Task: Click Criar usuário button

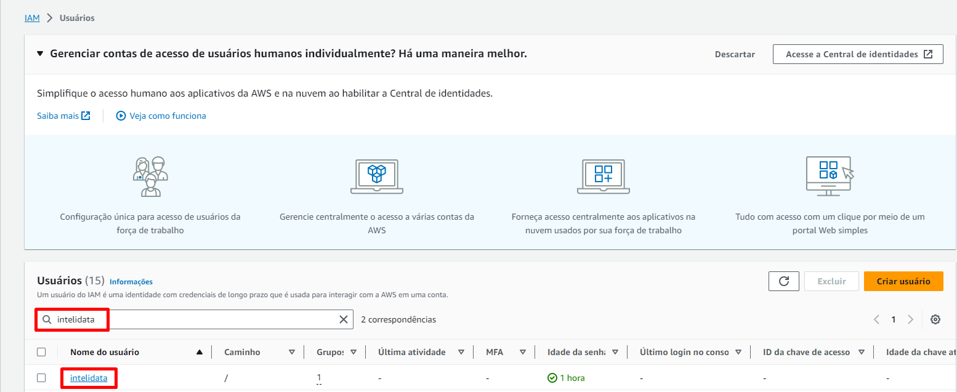Action: click(x=903, y=281)
